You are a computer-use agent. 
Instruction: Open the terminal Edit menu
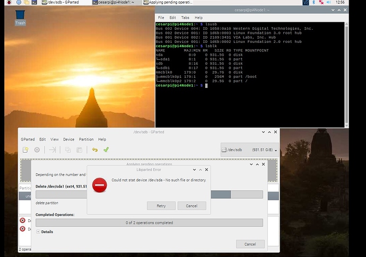[172, 17]
